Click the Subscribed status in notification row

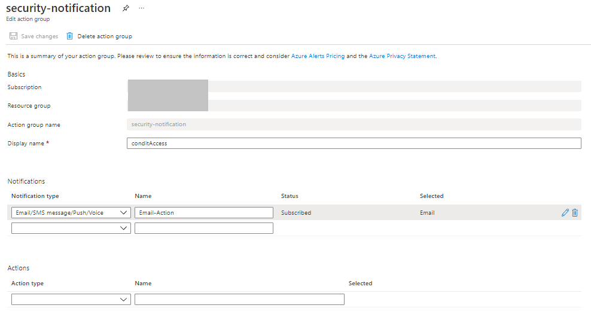point(296,213)
